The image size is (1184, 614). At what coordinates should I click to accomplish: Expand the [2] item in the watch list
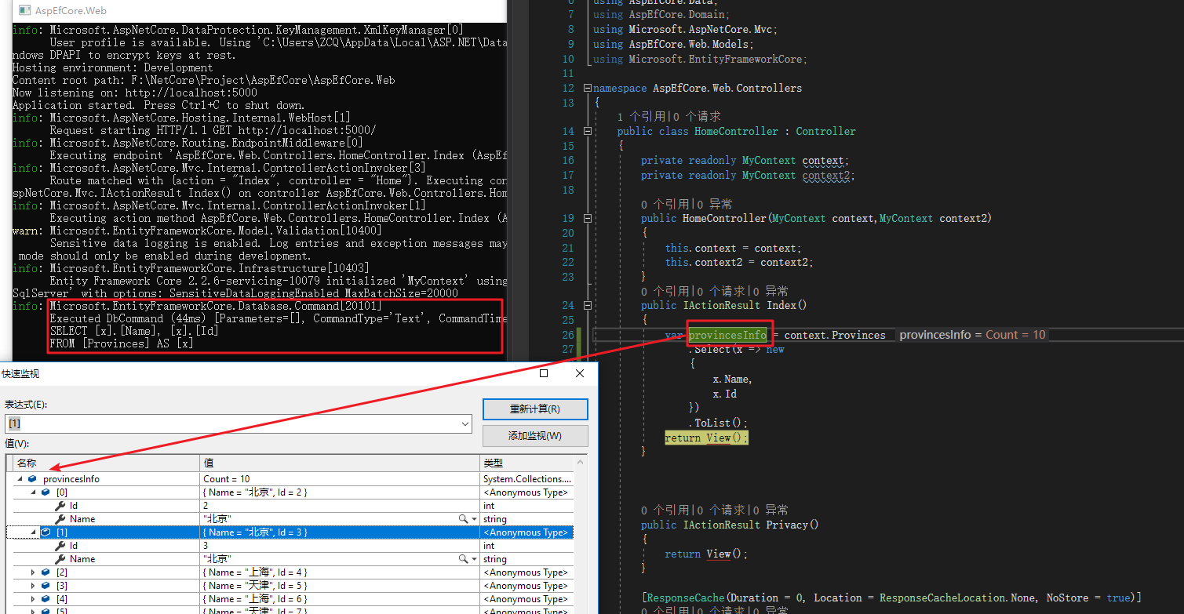[33, 572]
